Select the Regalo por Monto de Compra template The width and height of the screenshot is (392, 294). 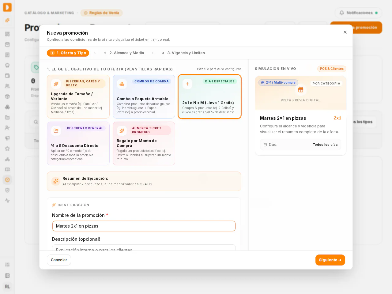(144, 143)
